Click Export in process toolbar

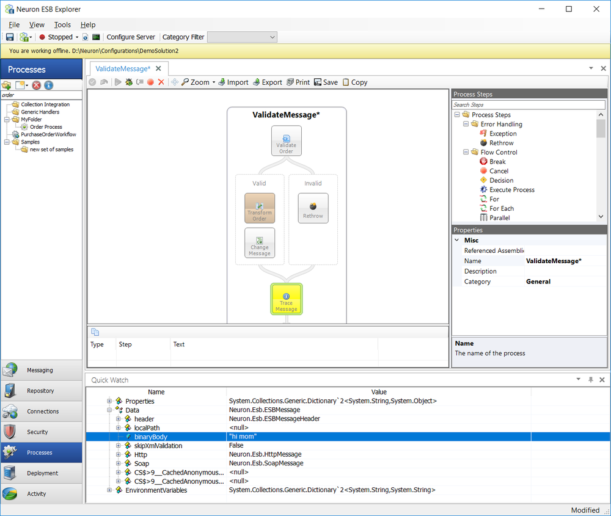(x=268, y=82)
